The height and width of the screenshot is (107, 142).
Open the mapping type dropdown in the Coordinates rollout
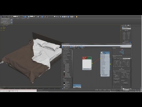127,59
